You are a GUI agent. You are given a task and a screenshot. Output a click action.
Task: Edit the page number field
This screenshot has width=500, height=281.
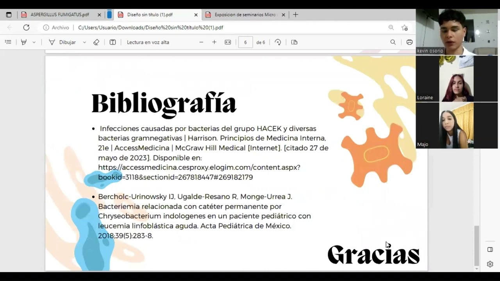[x=245, y=42]
